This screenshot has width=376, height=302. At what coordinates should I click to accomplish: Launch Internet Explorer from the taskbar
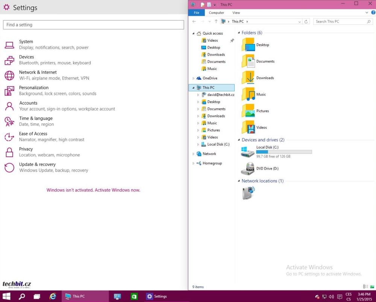pyautogui.click(x=53, y=296)
